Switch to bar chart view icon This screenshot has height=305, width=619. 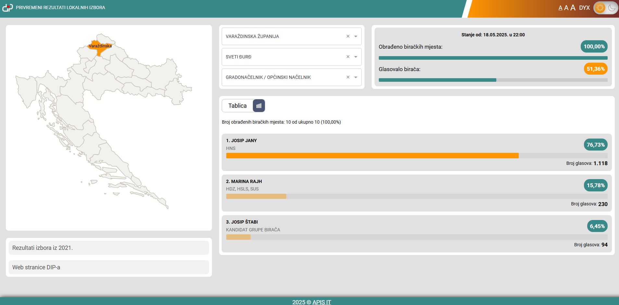click(x=259, y=106)
